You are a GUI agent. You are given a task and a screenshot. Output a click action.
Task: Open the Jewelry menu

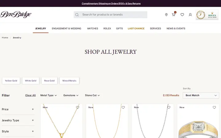pyautogui.click(x=41, y=29)
